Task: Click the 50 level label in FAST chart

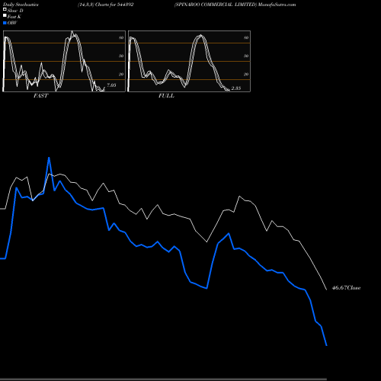Action: pos(121,56)
